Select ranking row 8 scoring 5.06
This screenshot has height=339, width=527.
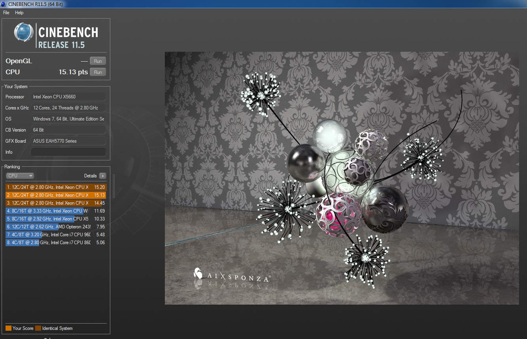click(x=56, y=243)
